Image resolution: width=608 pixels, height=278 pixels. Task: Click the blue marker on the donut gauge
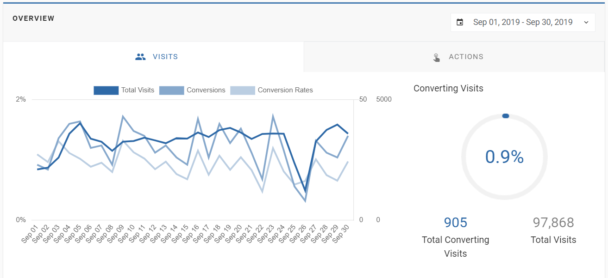[506, 116]
